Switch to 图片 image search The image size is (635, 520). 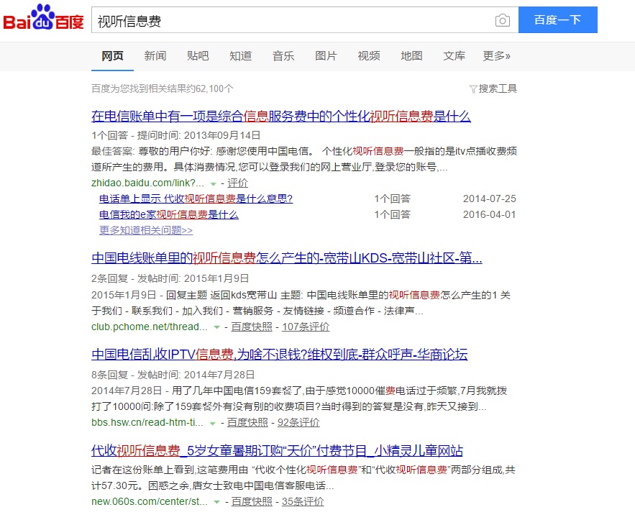coord(326,55)
